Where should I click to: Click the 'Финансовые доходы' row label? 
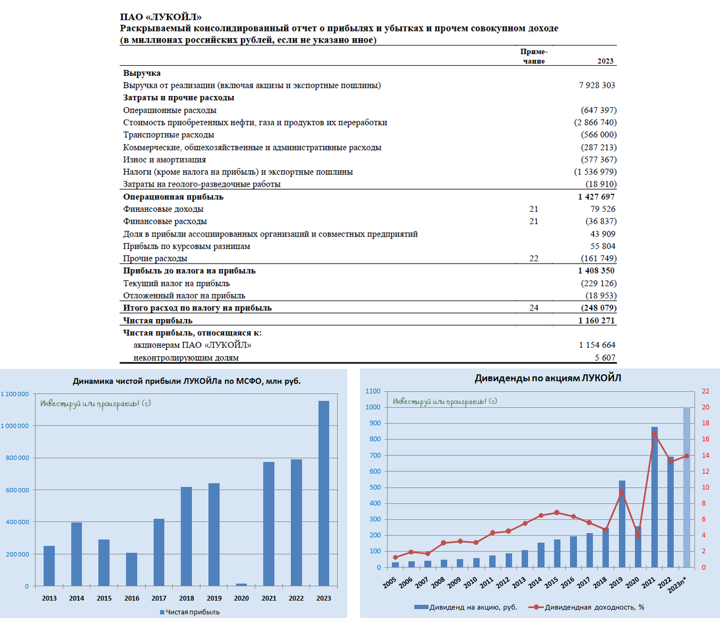[x=164, y=209]
